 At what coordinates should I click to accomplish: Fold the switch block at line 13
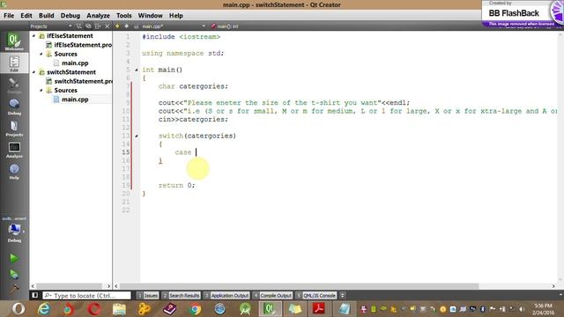(x=137, y=136)
